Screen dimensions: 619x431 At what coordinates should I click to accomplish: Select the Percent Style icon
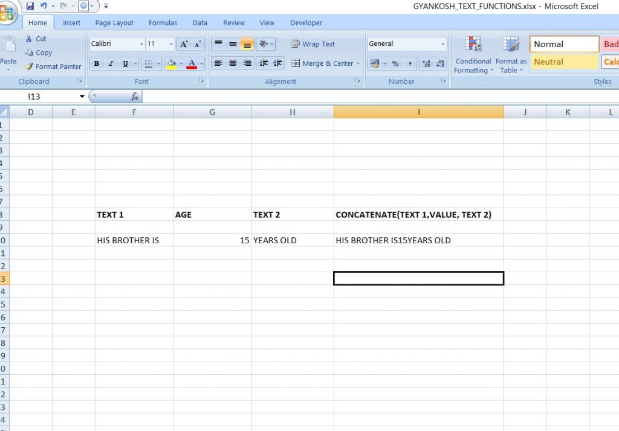coord(396,63)
